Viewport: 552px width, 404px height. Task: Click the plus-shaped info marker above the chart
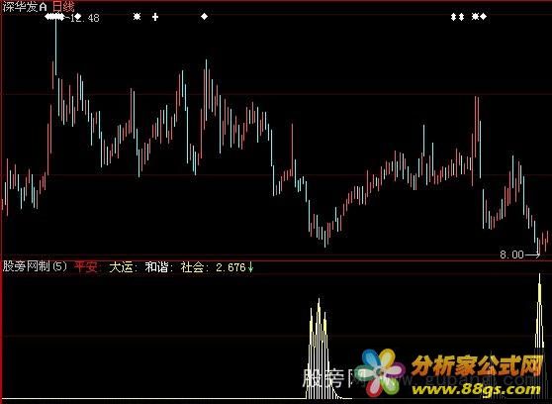click(155, 17)
